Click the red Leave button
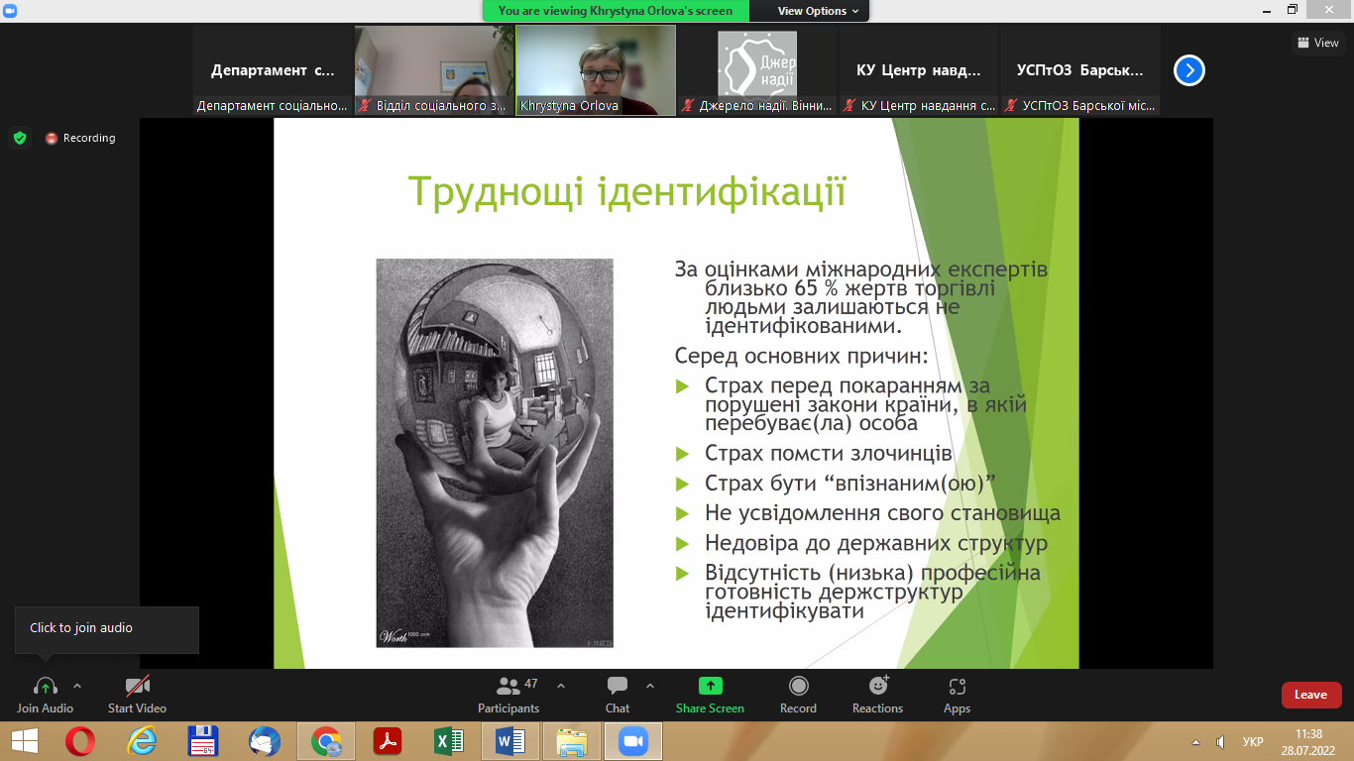Screen dimensions: 1354x761 pos(1310,695)
